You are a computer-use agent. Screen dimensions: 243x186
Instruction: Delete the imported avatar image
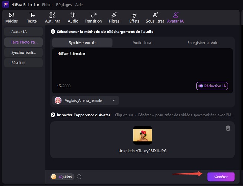pyautogui.click(x=228, y=128)
